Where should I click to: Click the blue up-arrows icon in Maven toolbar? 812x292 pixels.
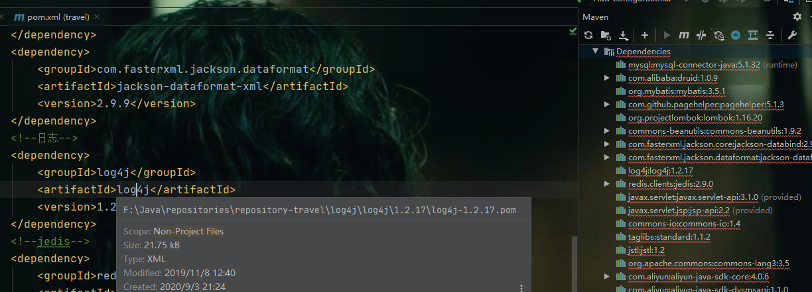pyautogui.click(x=753, y=35)
